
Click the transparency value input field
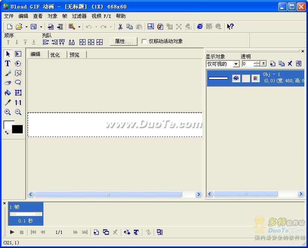tap(248, 64)
